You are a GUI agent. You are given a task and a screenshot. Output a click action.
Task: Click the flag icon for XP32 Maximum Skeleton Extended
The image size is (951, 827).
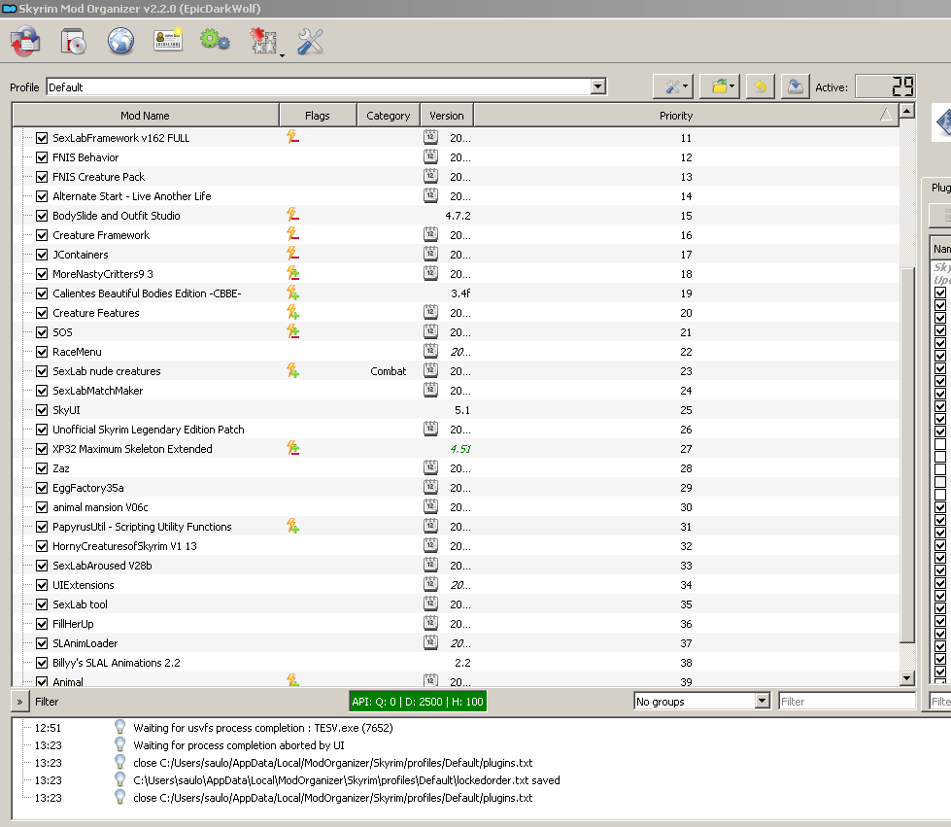[x=293, y=448]
